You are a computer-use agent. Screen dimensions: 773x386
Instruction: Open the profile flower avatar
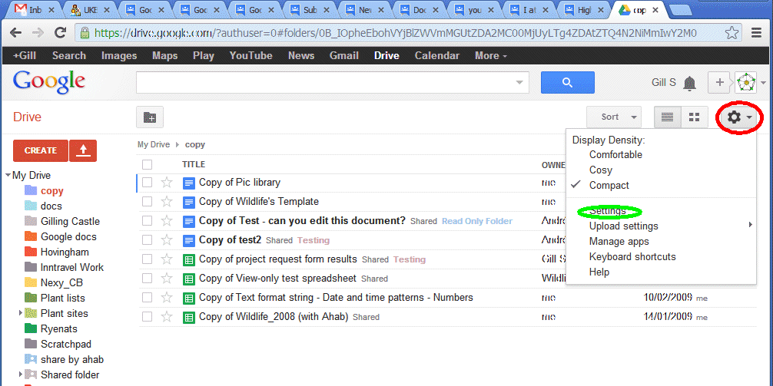click(745, 82)
